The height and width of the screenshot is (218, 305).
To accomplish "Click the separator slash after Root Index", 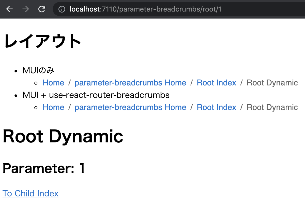I will click(x=241, y=82).
